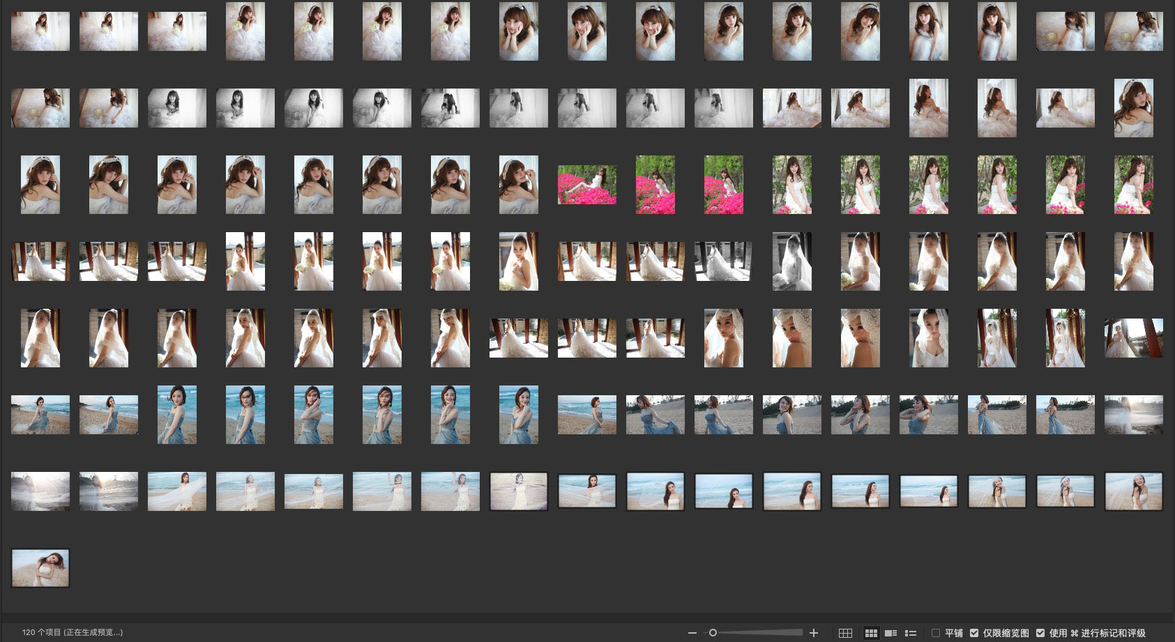Select first black-and-white thumbnail in second row
The width and height of the screenshot is (1175, 642).
click(177, 108)
